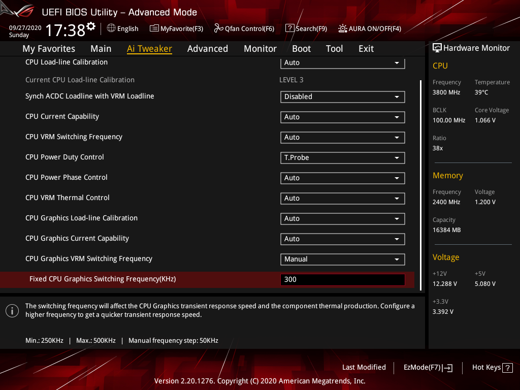Open CPU Graphics VRM Switching Frequency dropdown
Screen dimensions: 520x390
point(342,259)
